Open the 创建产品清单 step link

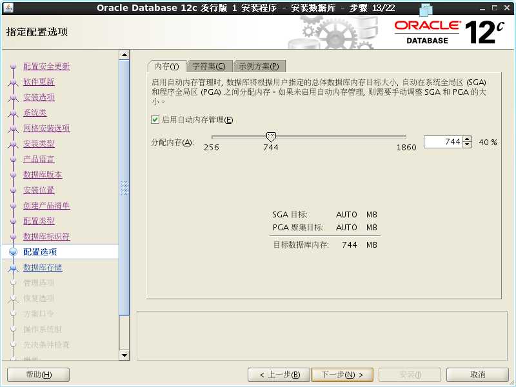pos(46,205)
